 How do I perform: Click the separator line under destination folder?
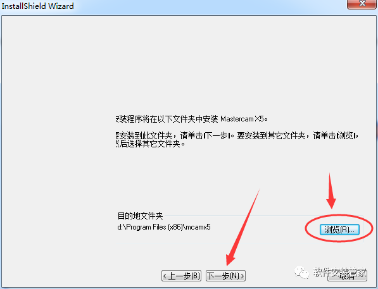[x=239, y=243]
